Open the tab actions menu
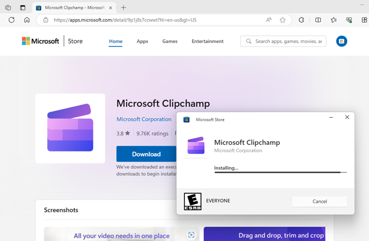Screen dimensions: 369x241 23,8
